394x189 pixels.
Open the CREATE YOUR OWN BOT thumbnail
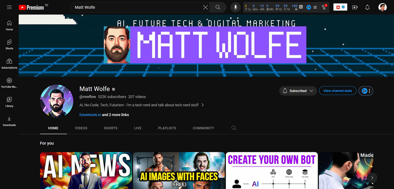tap(272, 170)
